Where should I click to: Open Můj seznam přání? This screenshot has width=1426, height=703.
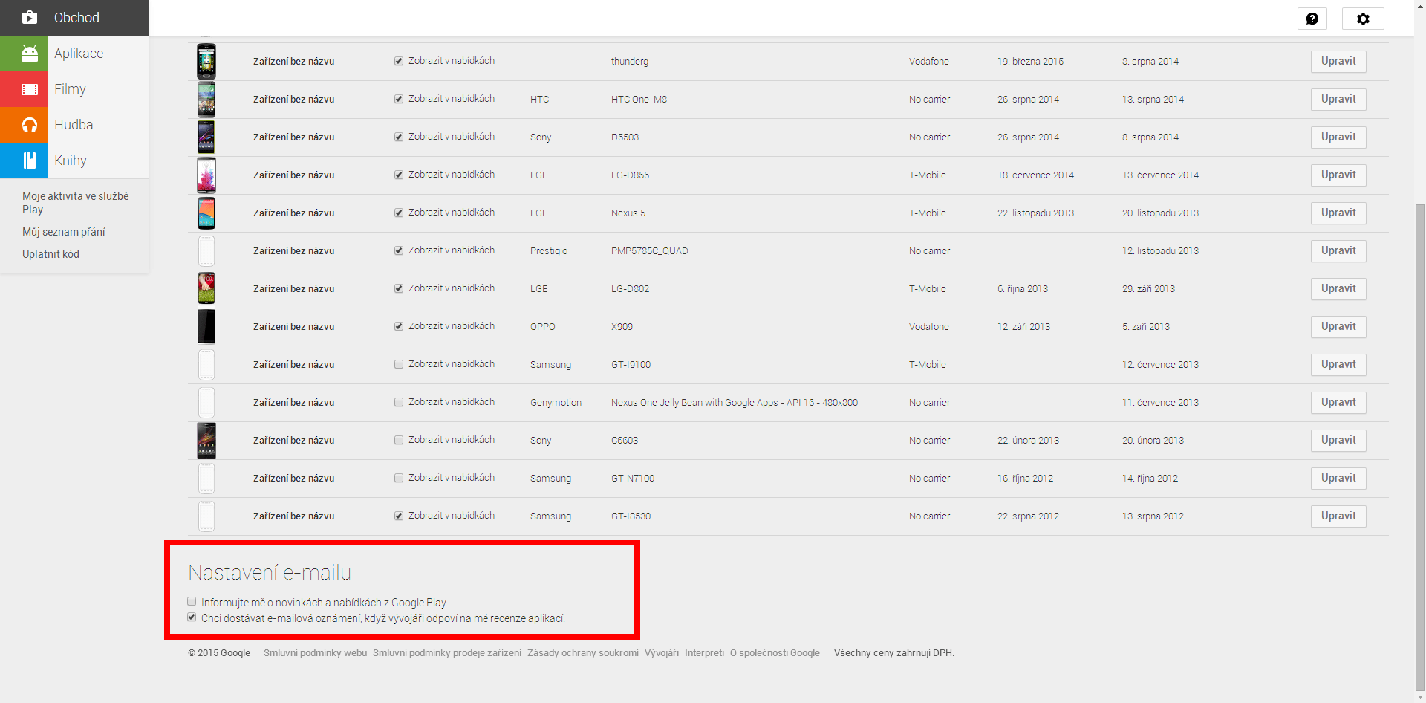64,232
